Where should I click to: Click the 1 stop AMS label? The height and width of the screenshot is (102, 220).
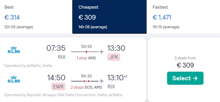[86, 58]
